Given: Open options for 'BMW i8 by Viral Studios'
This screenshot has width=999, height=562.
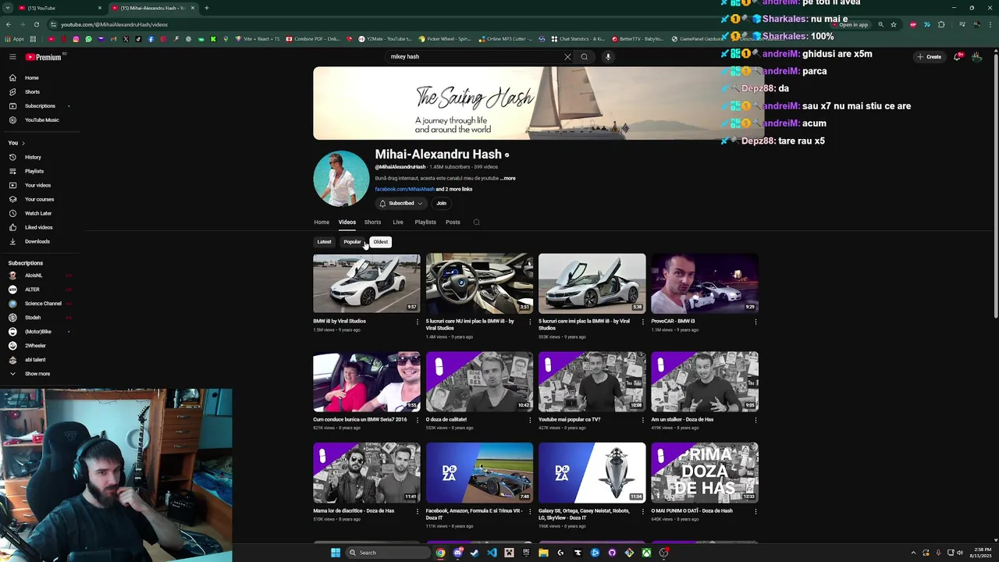Looking at the screenshot, I should pos(417,322).
